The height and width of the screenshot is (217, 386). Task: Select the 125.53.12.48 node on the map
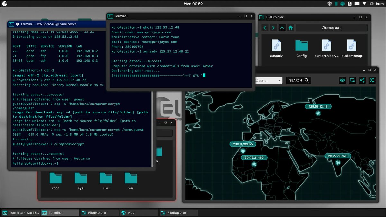[318, 113]
